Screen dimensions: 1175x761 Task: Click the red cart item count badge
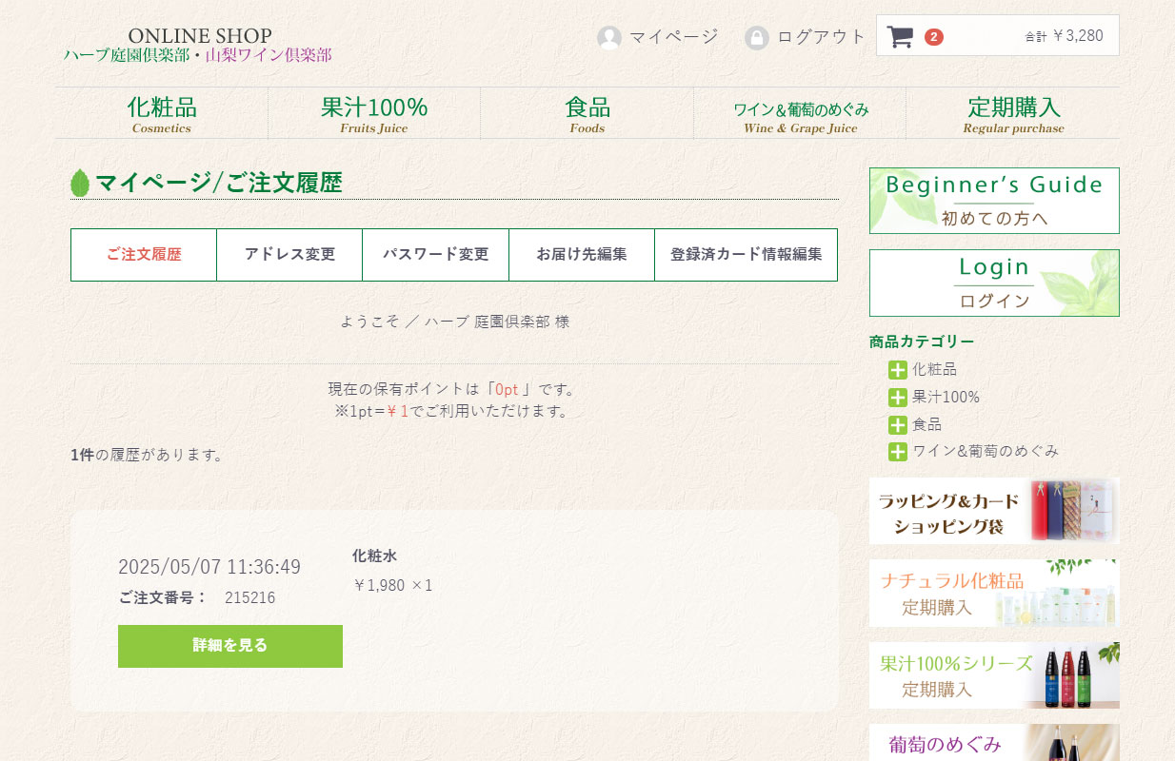[934, 37]
